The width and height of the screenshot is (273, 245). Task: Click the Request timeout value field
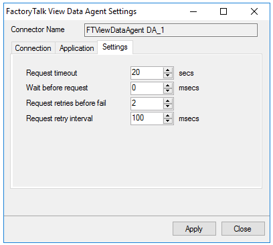coord(147,73)
